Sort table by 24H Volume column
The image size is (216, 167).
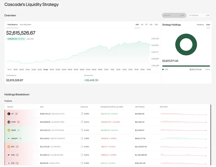(140, 107)
